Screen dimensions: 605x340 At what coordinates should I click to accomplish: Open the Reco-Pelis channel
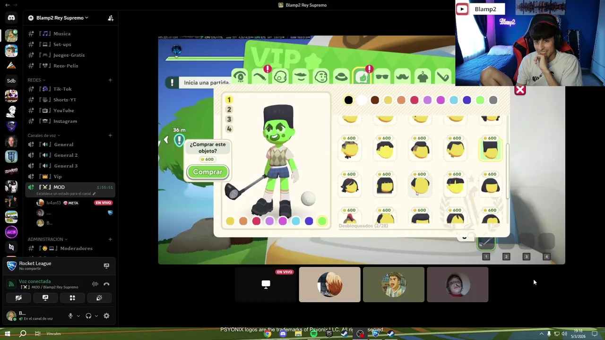[x=70, y=66]
